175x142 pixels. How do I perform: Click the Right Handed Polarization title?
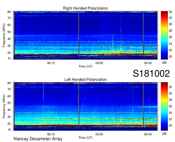(85, 8)
